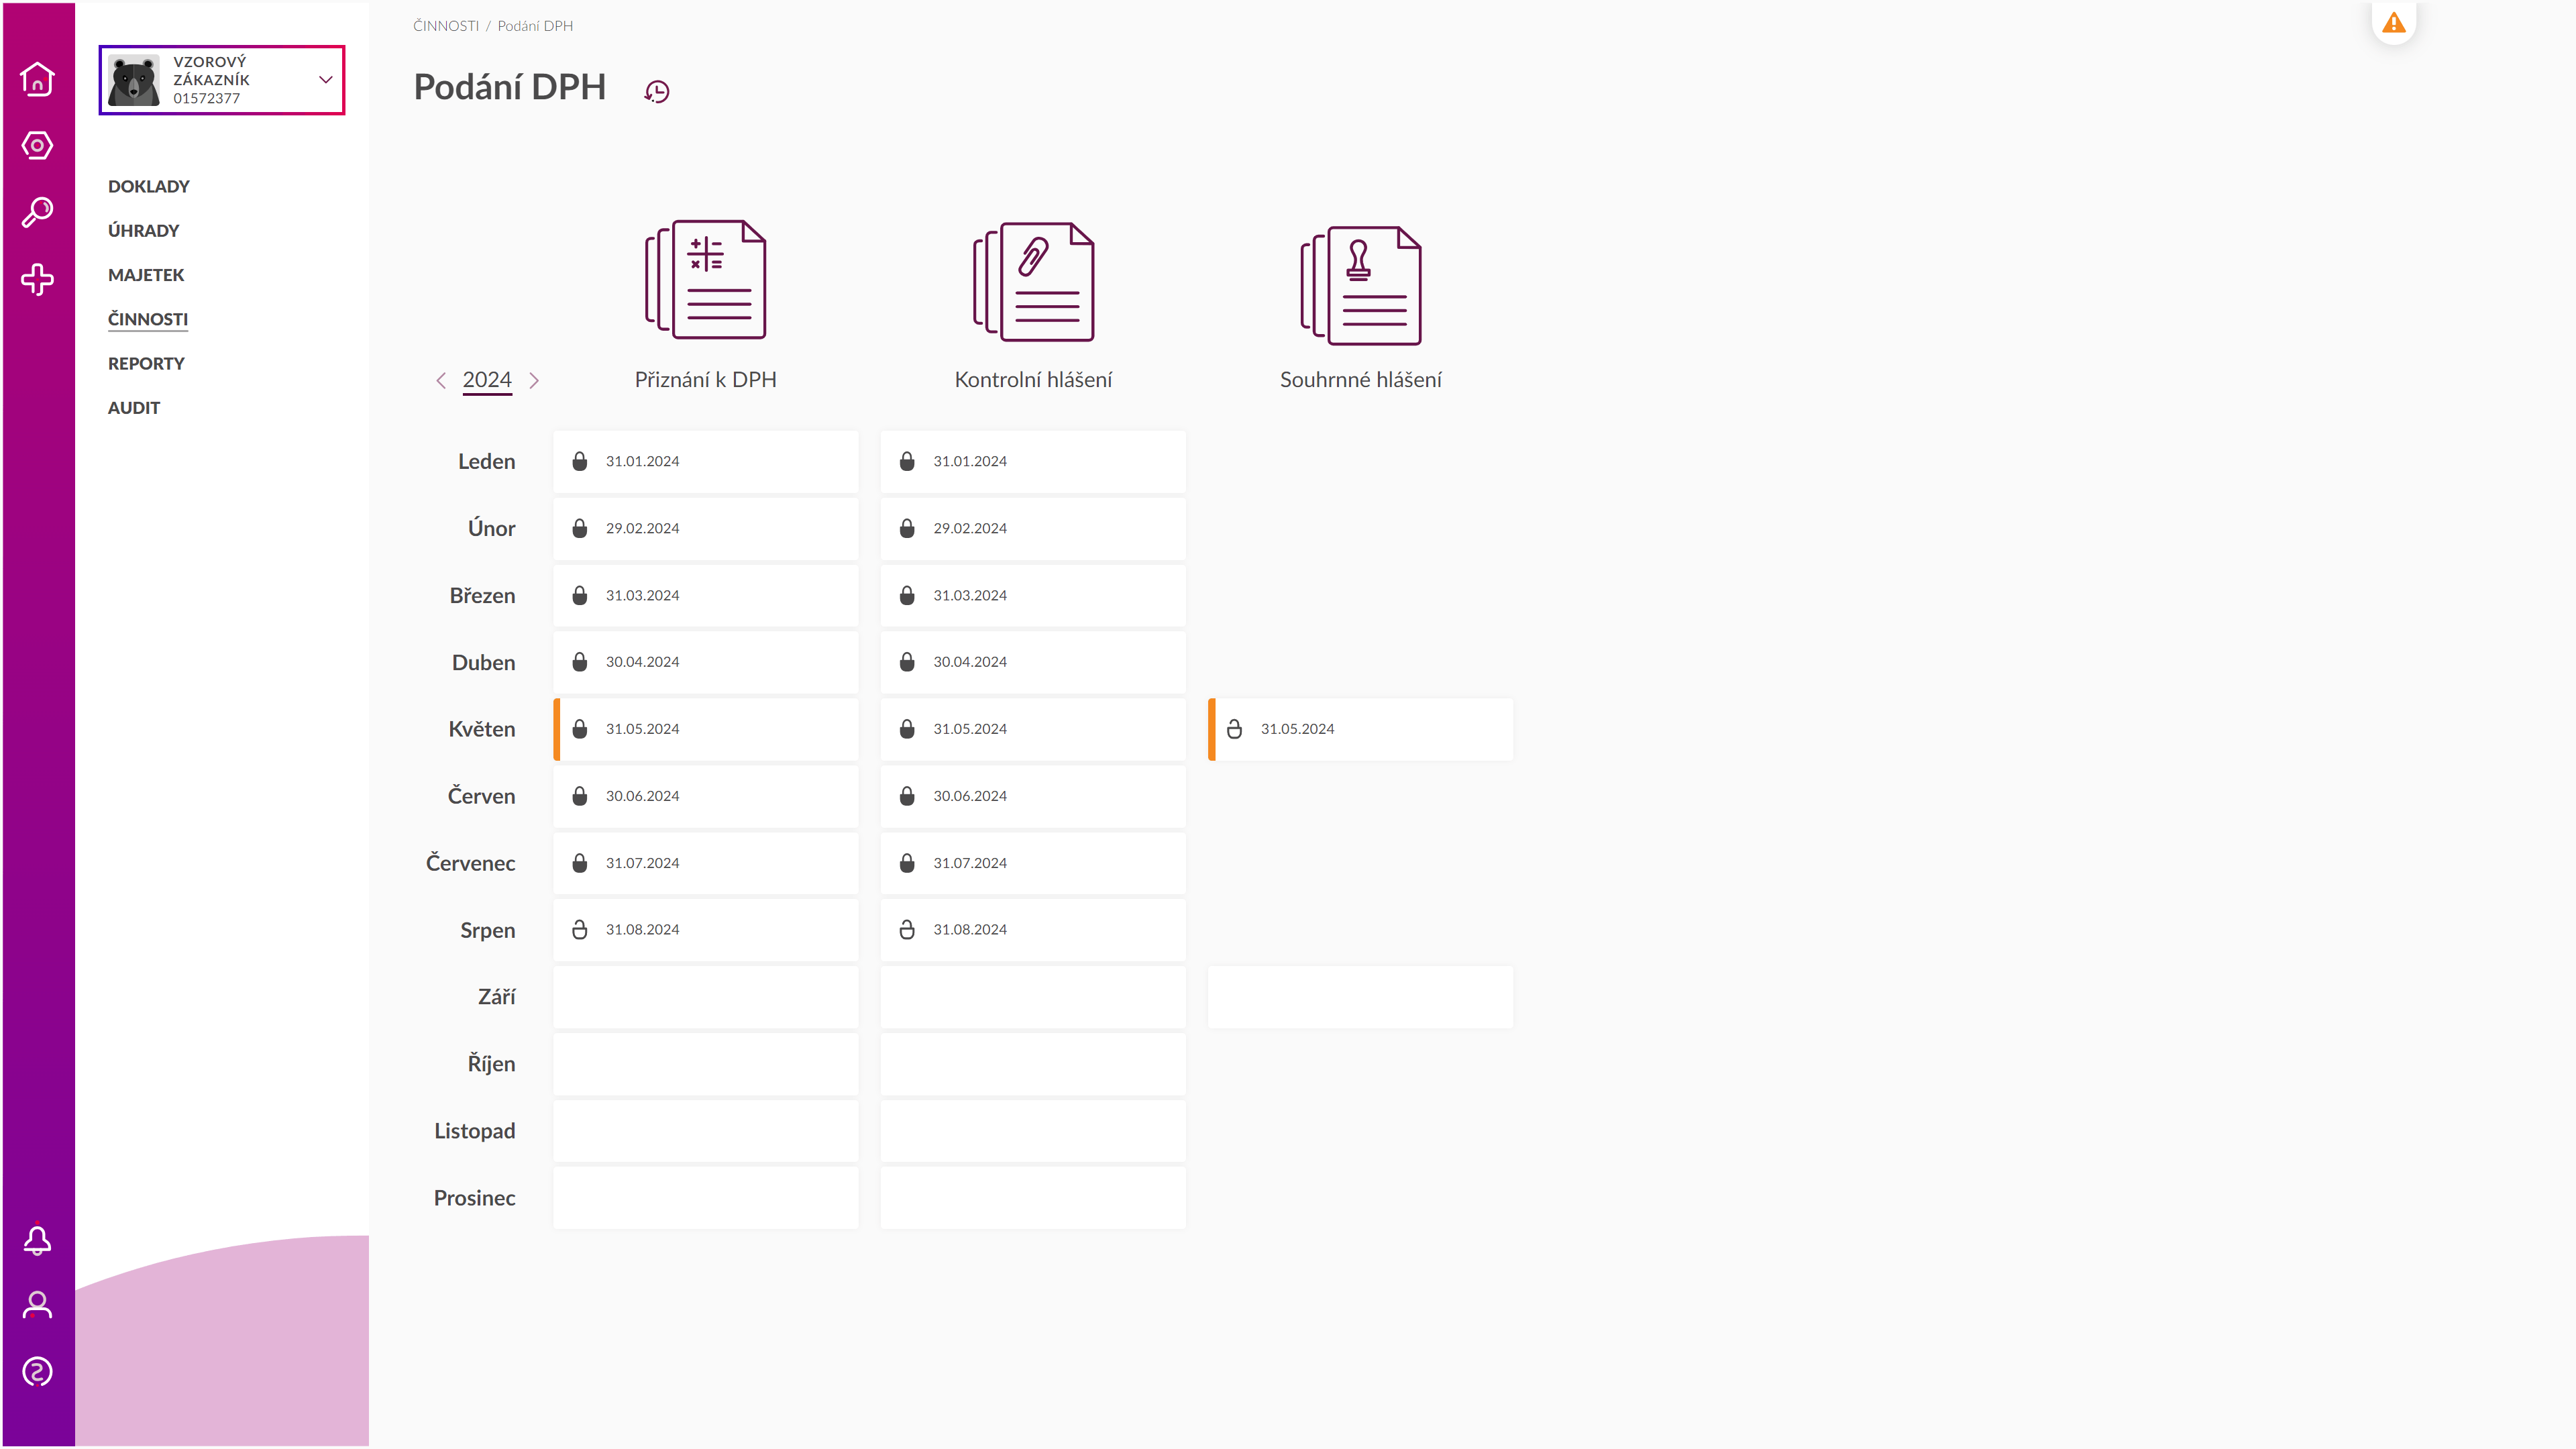Open Duben Kontrolní hlášení 30.04.2024 entry

tap(1033, 662)
